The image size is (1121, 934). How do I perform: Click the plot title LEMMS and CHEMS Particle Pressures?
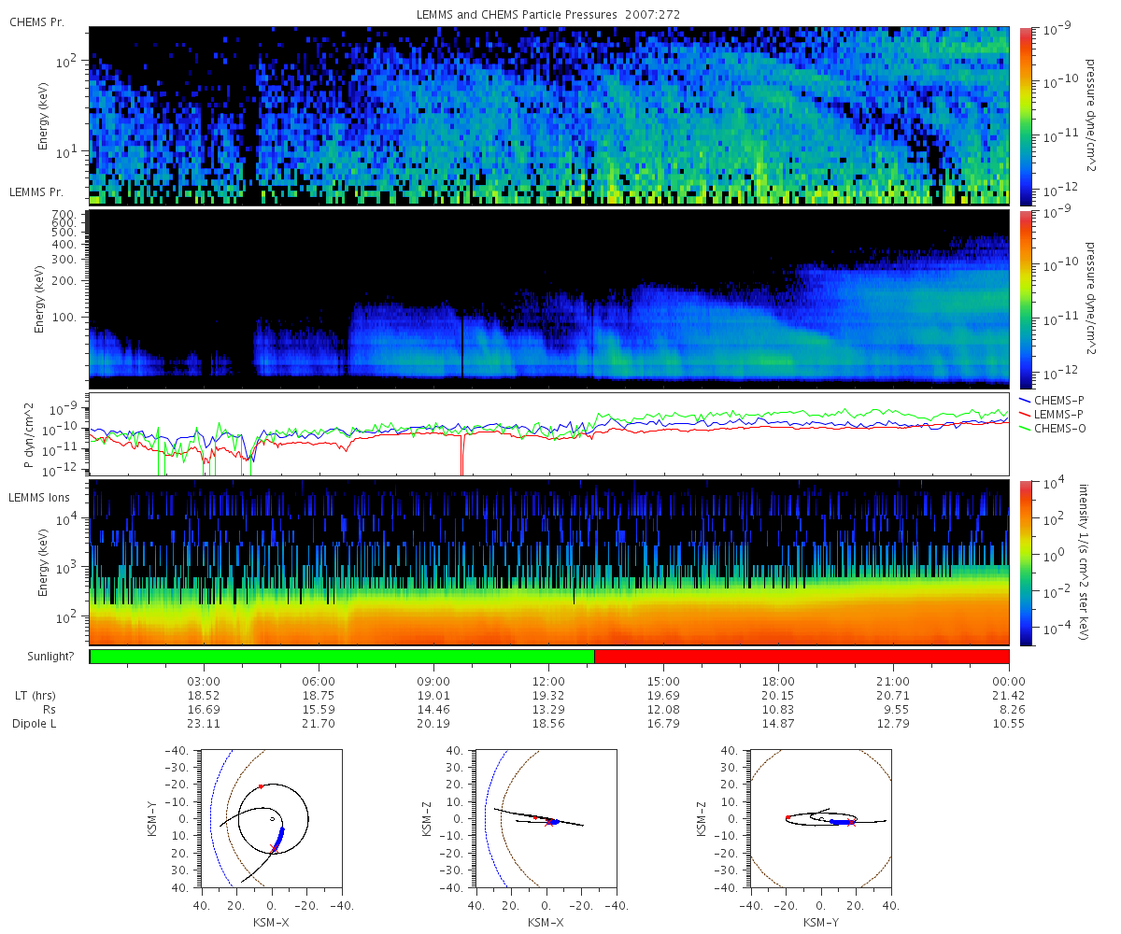pos(548,15)
